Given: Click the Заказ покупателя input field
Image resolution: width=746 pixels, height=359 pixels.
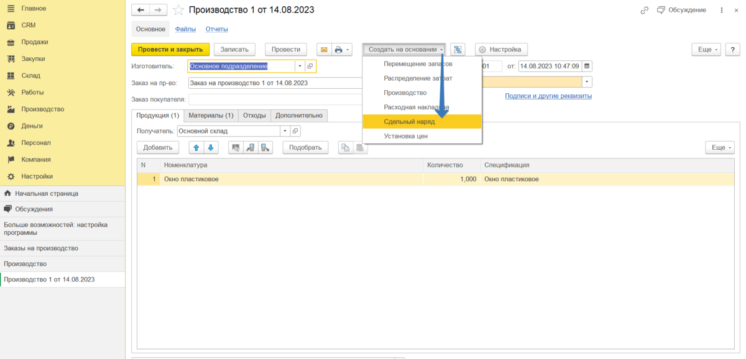Looking at the screenshot, I should click(275, 99).
